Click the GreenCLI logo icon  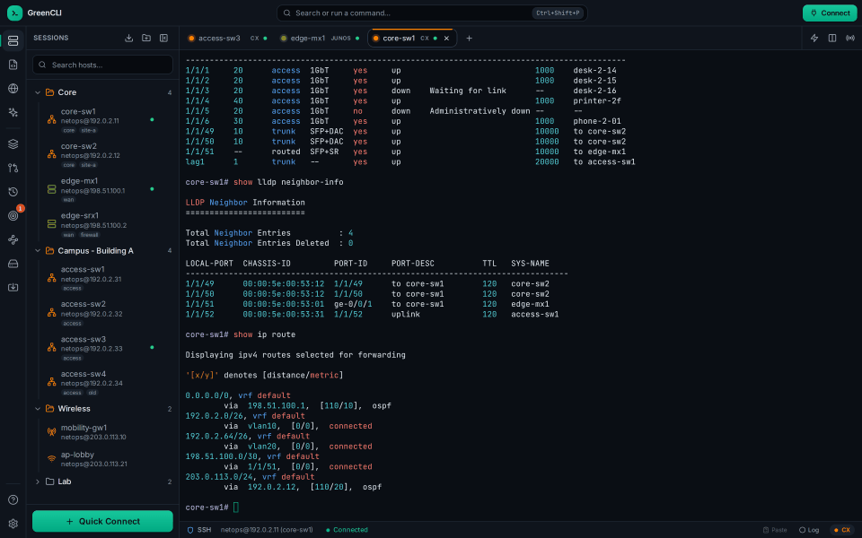(x=15, y=13)
